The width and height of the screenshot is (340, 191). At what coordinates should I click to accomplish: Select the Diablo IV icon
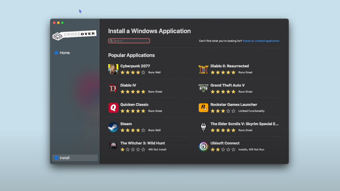[x=113, y=89]
